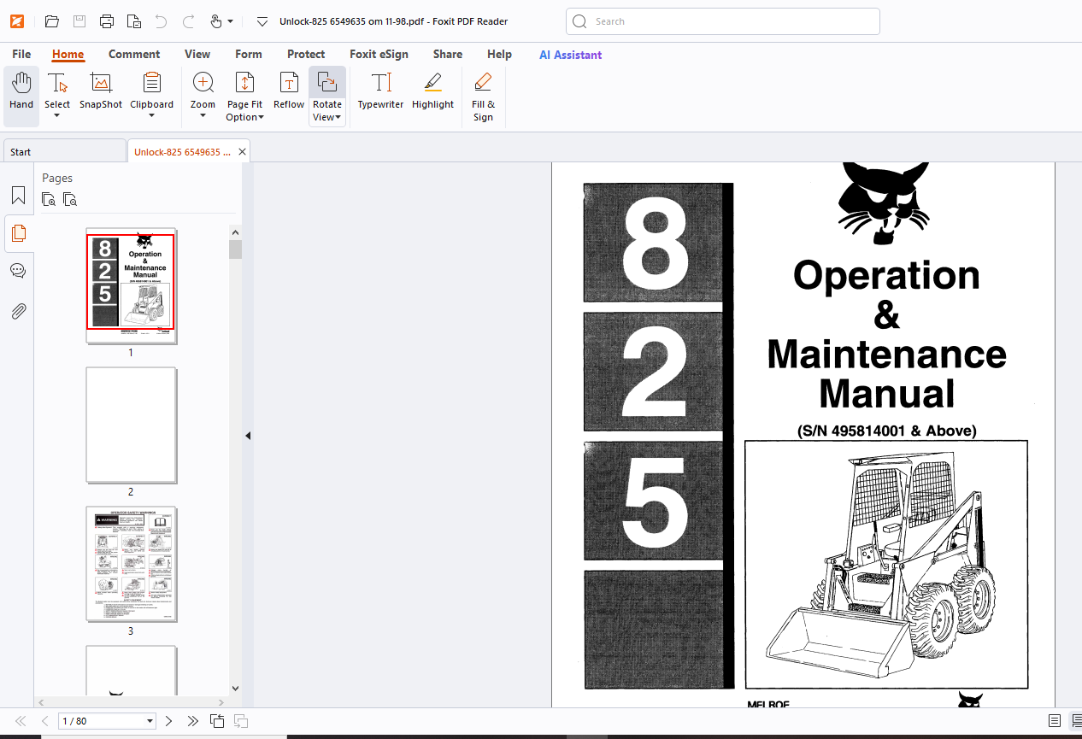Select page 1 thumbnail

[131, 284]
